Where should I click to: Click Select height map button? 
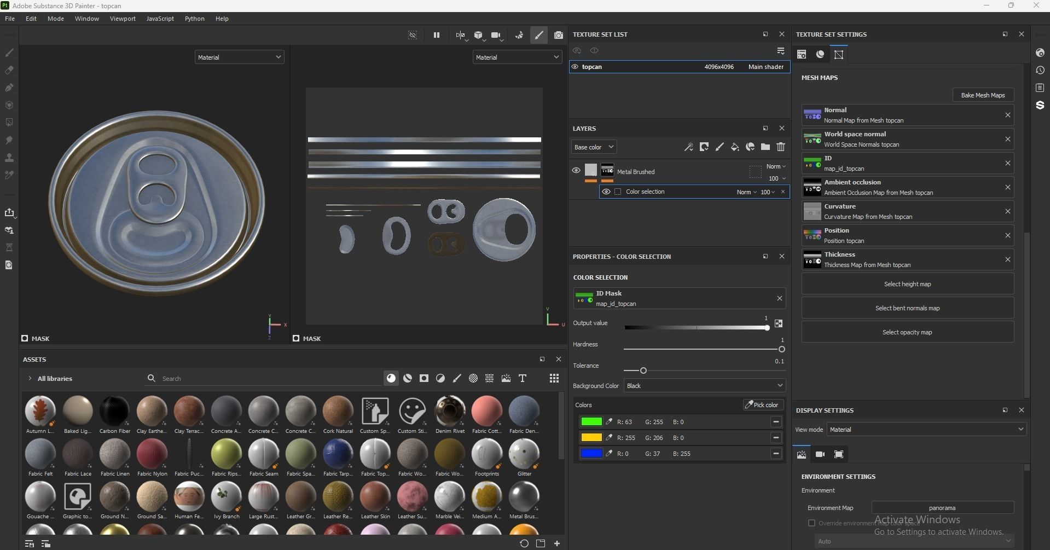907,284
